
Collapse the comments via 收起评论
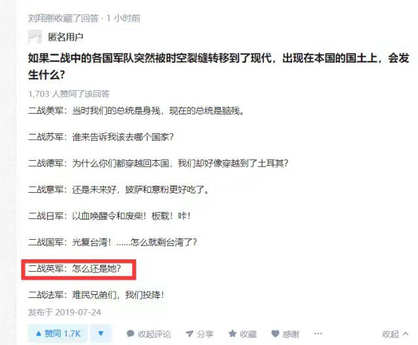coord(154,334)
